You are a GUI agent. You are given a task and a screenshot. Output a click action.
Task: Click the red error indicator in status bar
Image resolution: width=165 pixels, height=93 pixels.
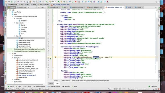pos(159,89)
